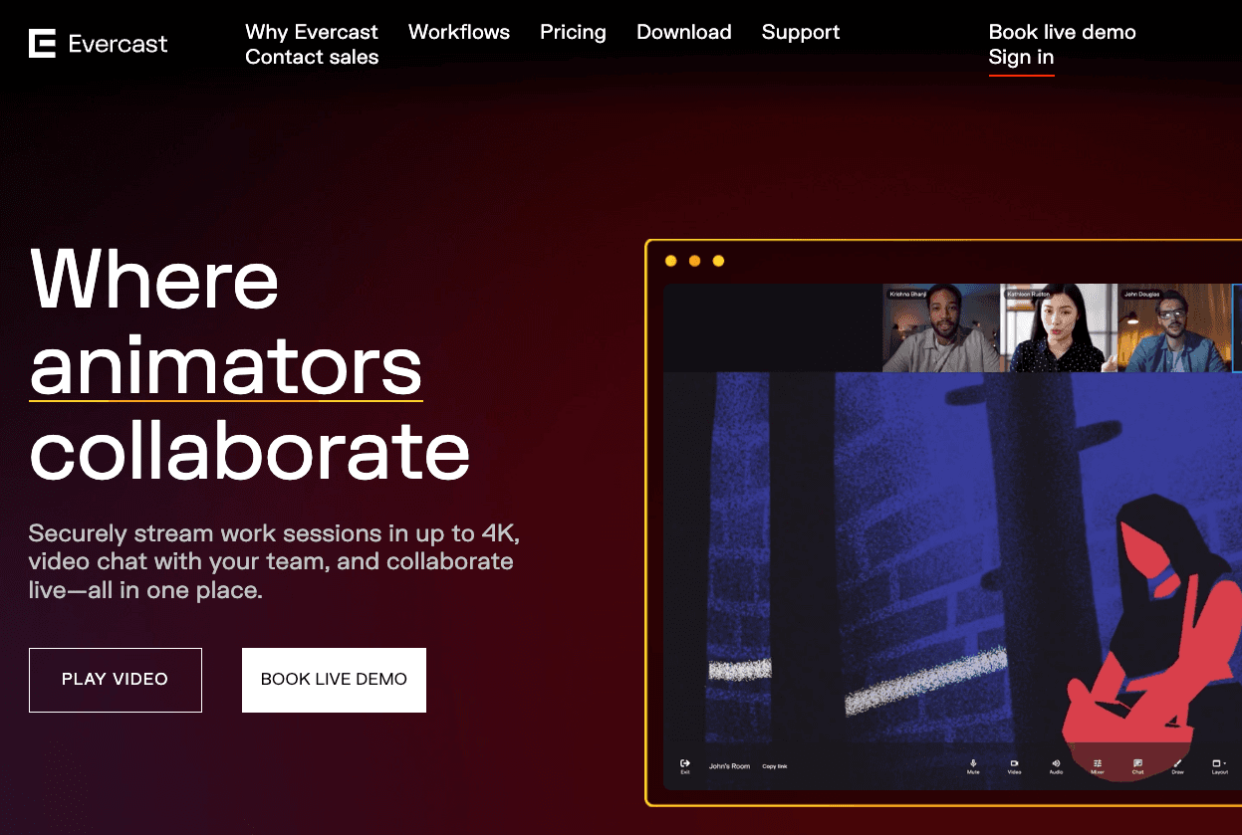Image resolution: width=1242 pixels, height=835 pixels.
Task: Toggle the Video camera icon
Action: [1014, 763]
